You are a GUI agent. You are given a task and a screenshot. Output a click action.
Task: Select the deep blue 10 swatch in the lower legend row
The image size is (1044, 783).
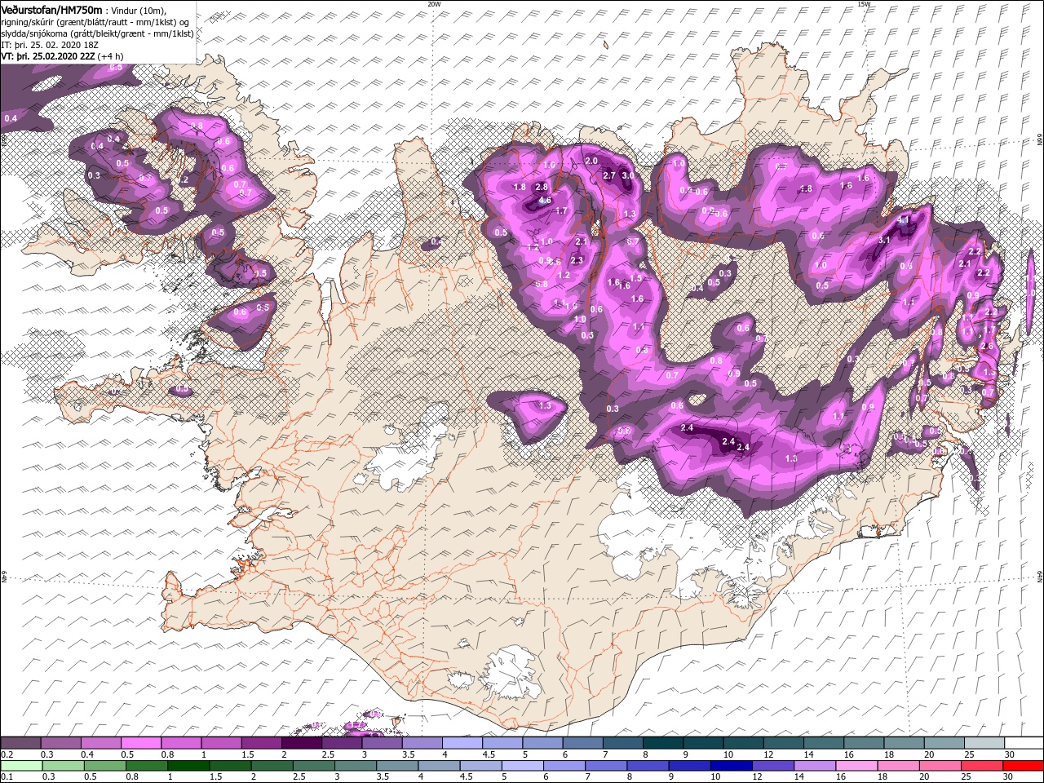tap(732, 766)
